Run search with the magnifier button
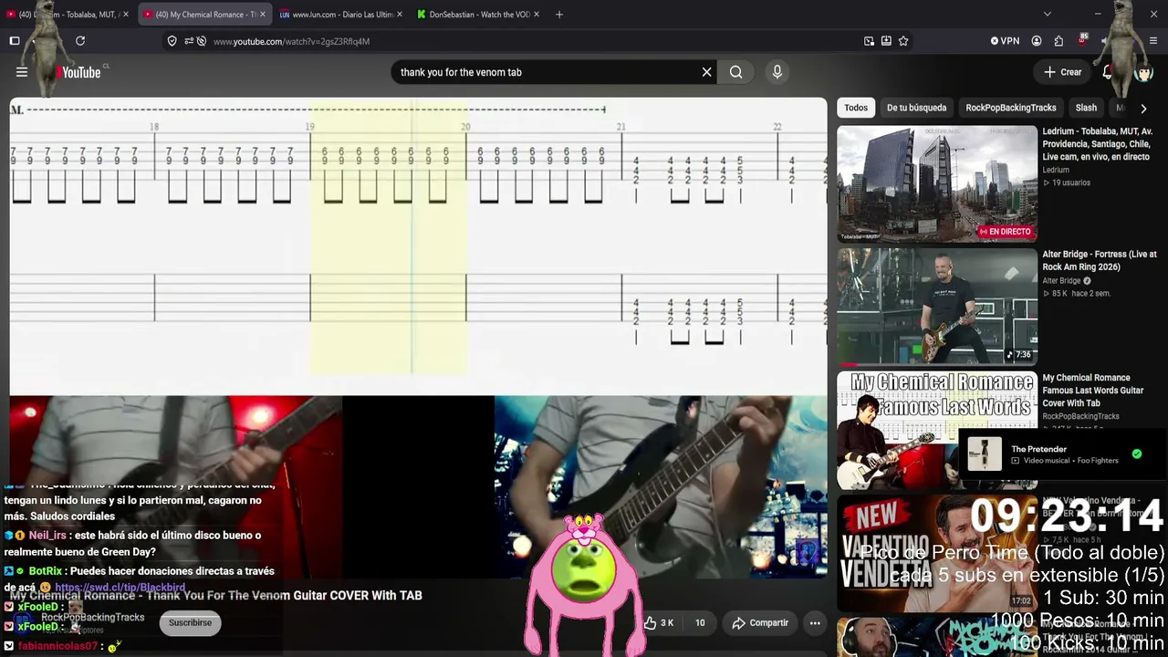This screenshot has width=1168, height=657. click(736, 72)
